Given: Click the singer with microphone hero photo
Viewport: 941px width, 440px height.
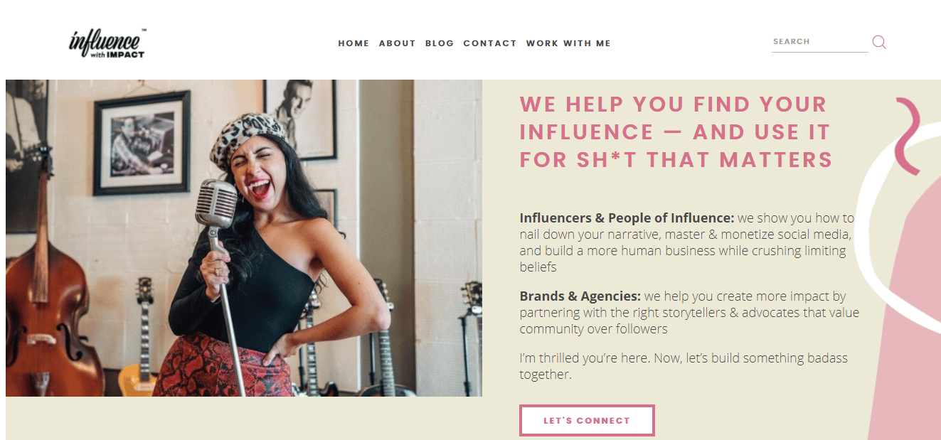Looking at the screenshot, I should click(x=244, y=238).
